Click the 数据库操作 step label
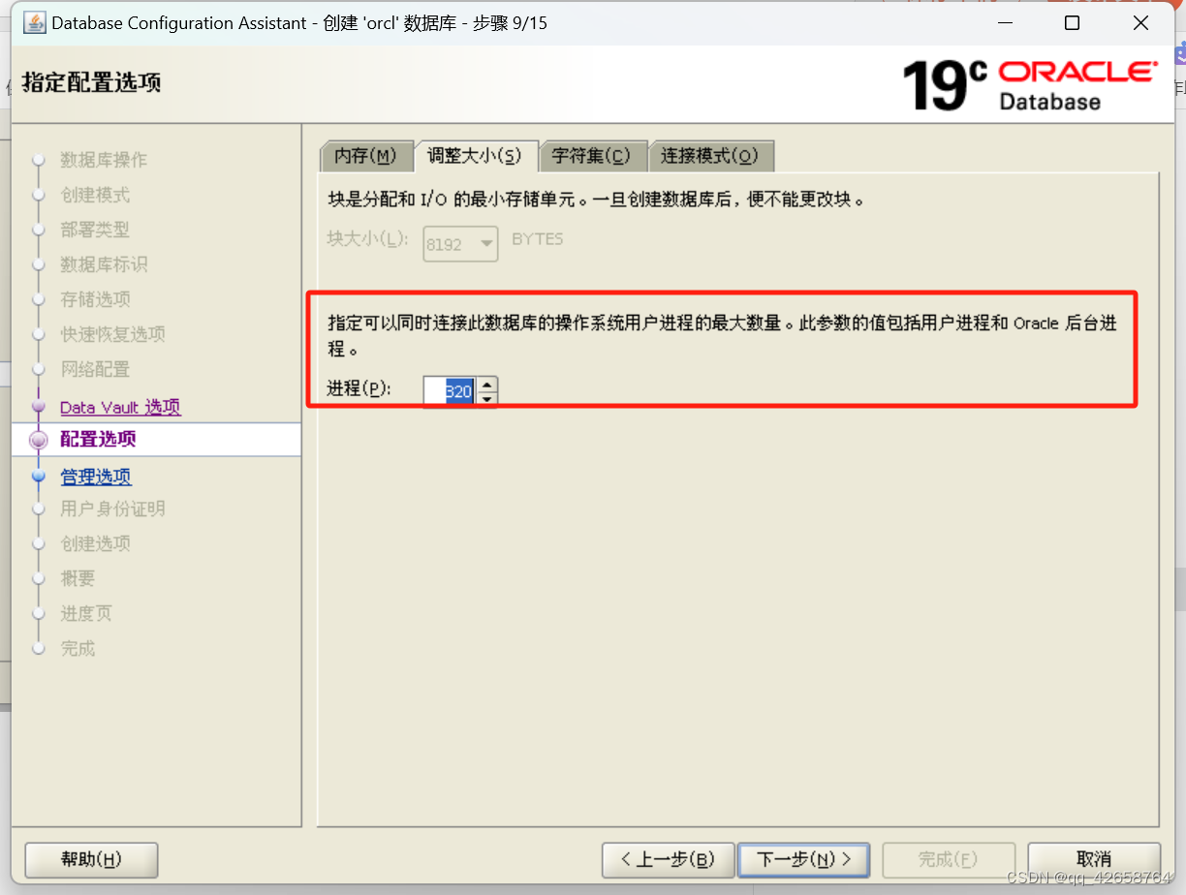Image resolution: width=1186 pixels, height=895 pixels. [x=104, y=160]
